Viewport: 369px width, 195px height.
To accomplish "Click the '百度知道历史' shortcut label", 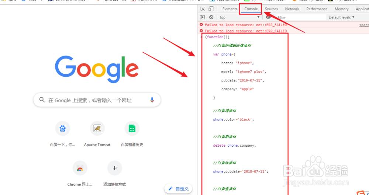I will click(132, 144).
